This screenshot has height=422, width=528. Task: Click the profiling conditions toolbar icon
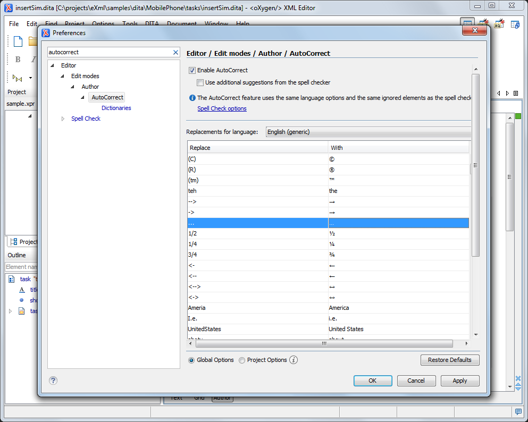pos(18,78)
